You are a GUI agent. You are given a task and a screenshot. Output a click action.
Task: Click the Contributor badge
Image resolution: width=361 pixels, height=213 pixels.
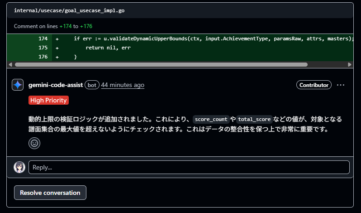tap(314, 85)
